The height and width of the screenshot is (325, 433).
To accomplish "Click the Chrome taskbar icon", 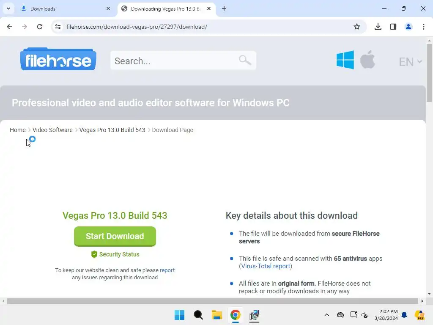I will (x=235, y=315).
